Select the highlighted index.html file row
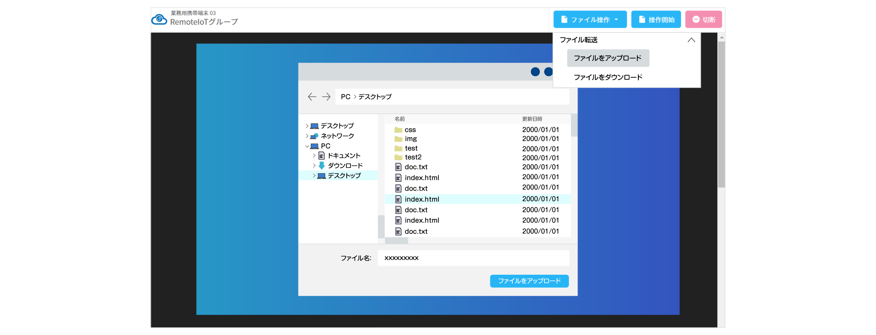The image size is (876, 335). click(x=478, y=199)
